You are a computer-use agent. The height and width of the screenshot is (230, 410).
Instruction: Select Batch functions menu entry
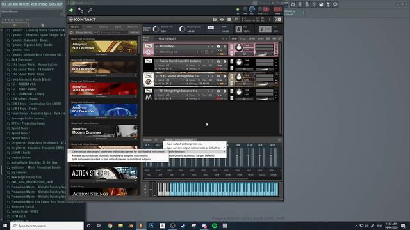click(x=197, y=151)
